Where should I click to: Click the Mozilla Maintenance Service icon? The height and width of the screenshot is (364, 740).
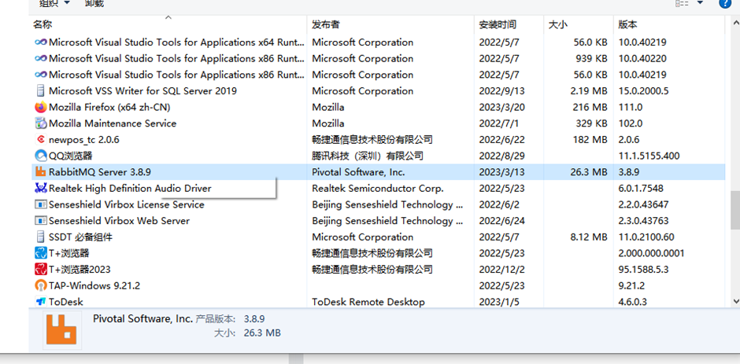coord(41,123)
